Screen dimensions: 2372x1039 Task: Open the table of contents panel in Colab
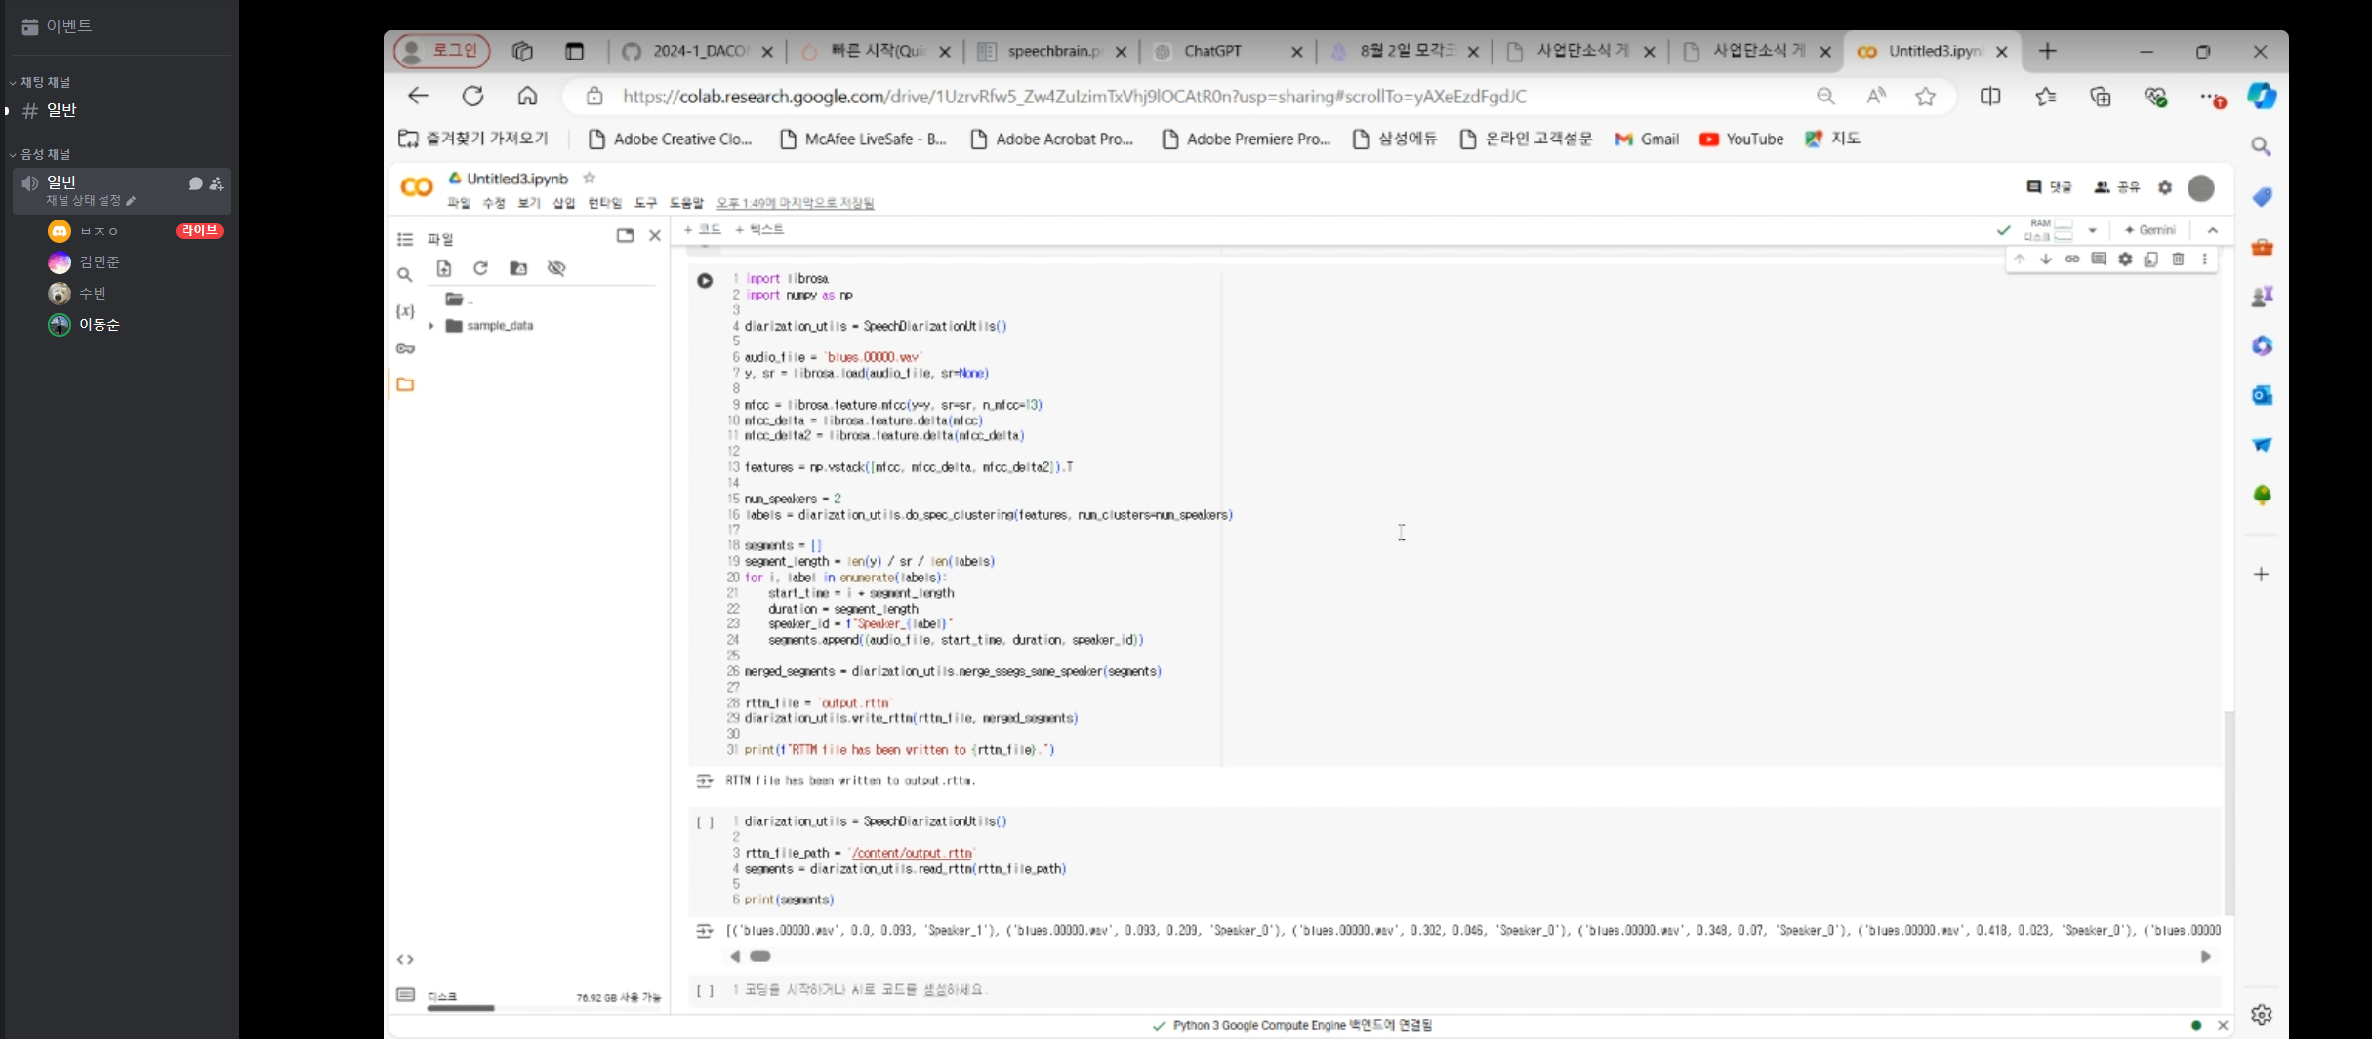pyautogui.click(x=405, y=238)
